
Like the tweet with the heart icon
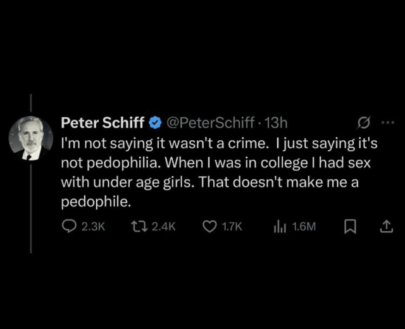tap(209, 227)
